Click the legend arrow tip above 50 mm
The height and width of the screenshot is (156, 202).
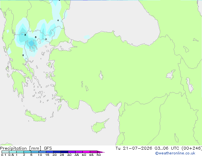tap(101, 152)
